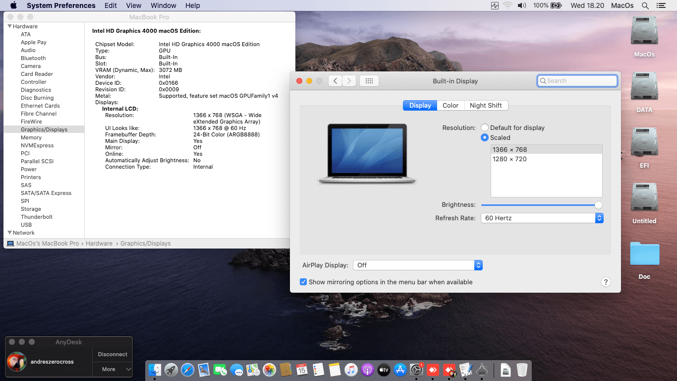The width and height of the screenshot is (677, 381).
Task: Go back in System Preferences
Action: pos(336,81)
